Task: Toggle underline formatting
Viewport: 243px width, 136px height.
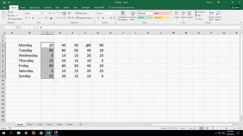Action: pyautogui.click(x=33, y=18)
